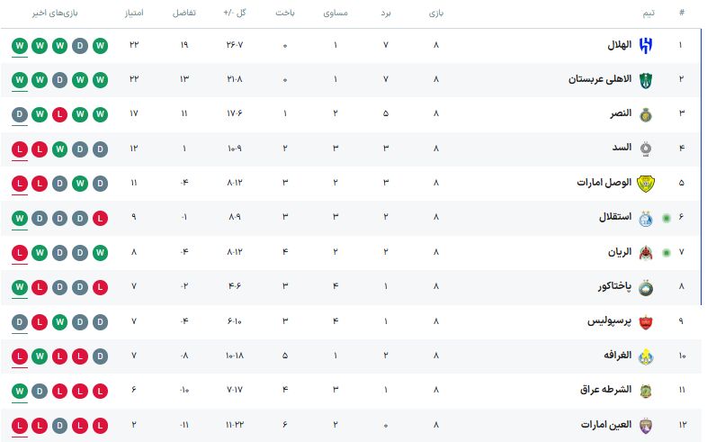This screenshot has height=442, width=707.
Task: Click the red L badge in Al Nassr's row
Action: [59, 113]
